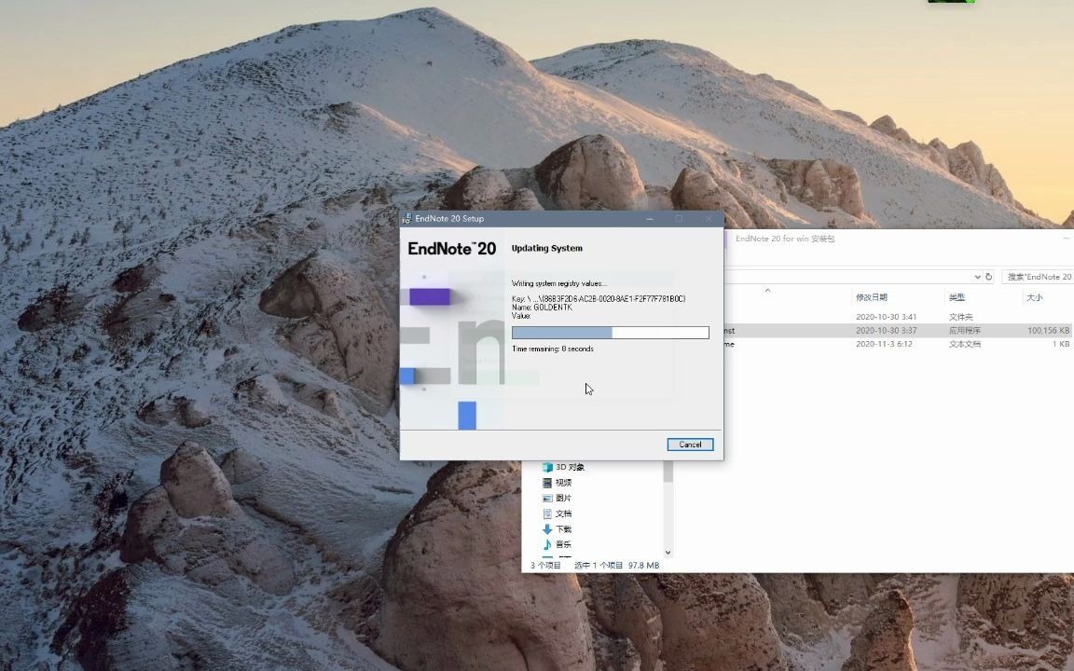Screen dimensions: 1074x671
Task: Click the setup progress bar
Action: pyautogui.click(x=611, y=332)
